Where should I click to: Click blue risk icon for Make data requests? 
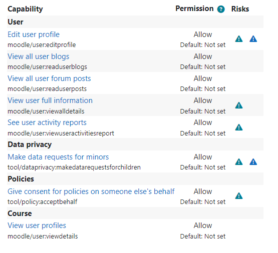pos(253,161)
